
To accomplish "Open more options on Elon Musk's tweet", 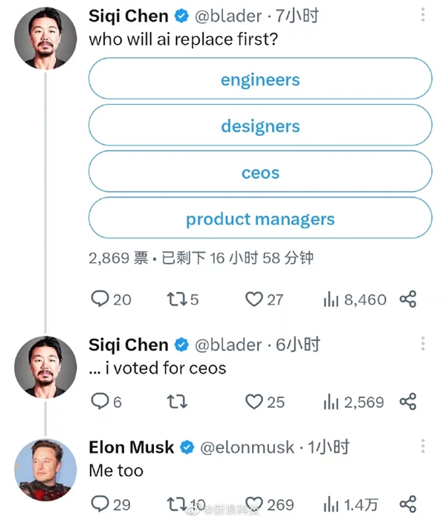I will click(x=423, y=446).
